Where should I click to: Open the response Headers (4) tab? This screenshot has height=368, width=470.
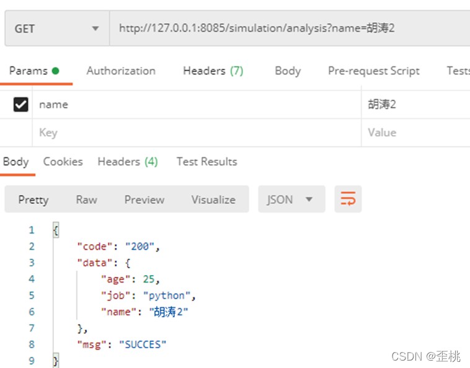(x=128, y=162)
